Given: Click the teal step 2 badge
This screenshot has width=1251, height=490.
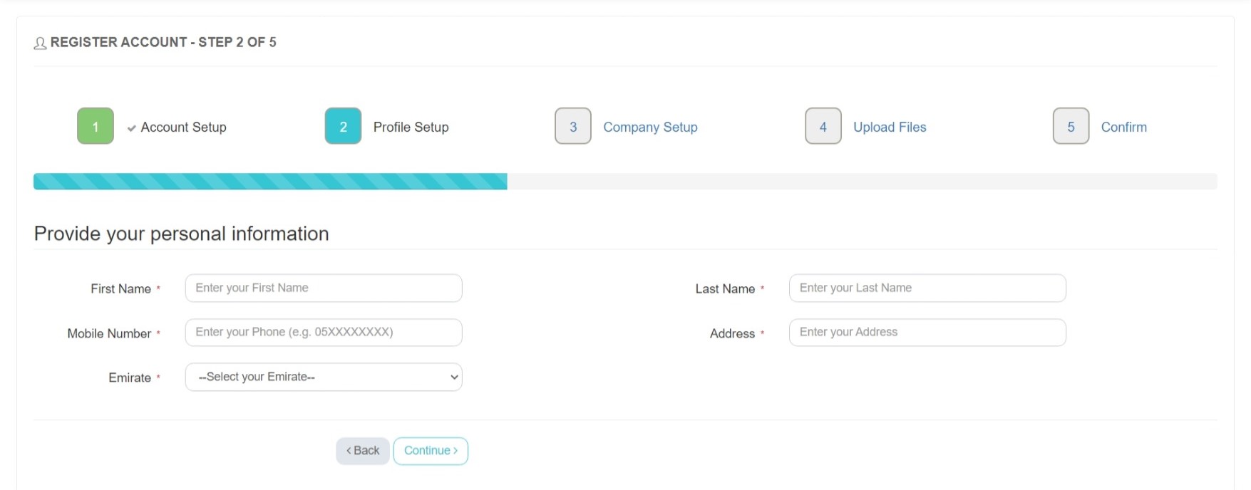Looking at the screenshot, I should 343,126.
